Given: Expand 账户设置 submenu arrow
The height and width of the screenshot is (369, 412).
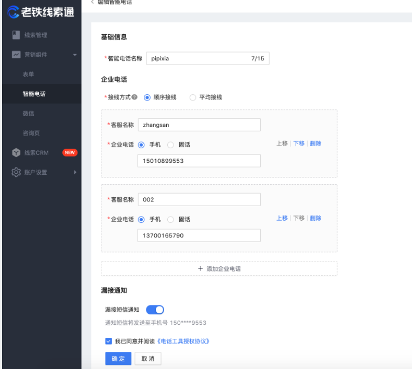Looking at the screenshot, I should pyautogui.click(x=75, y=172).
